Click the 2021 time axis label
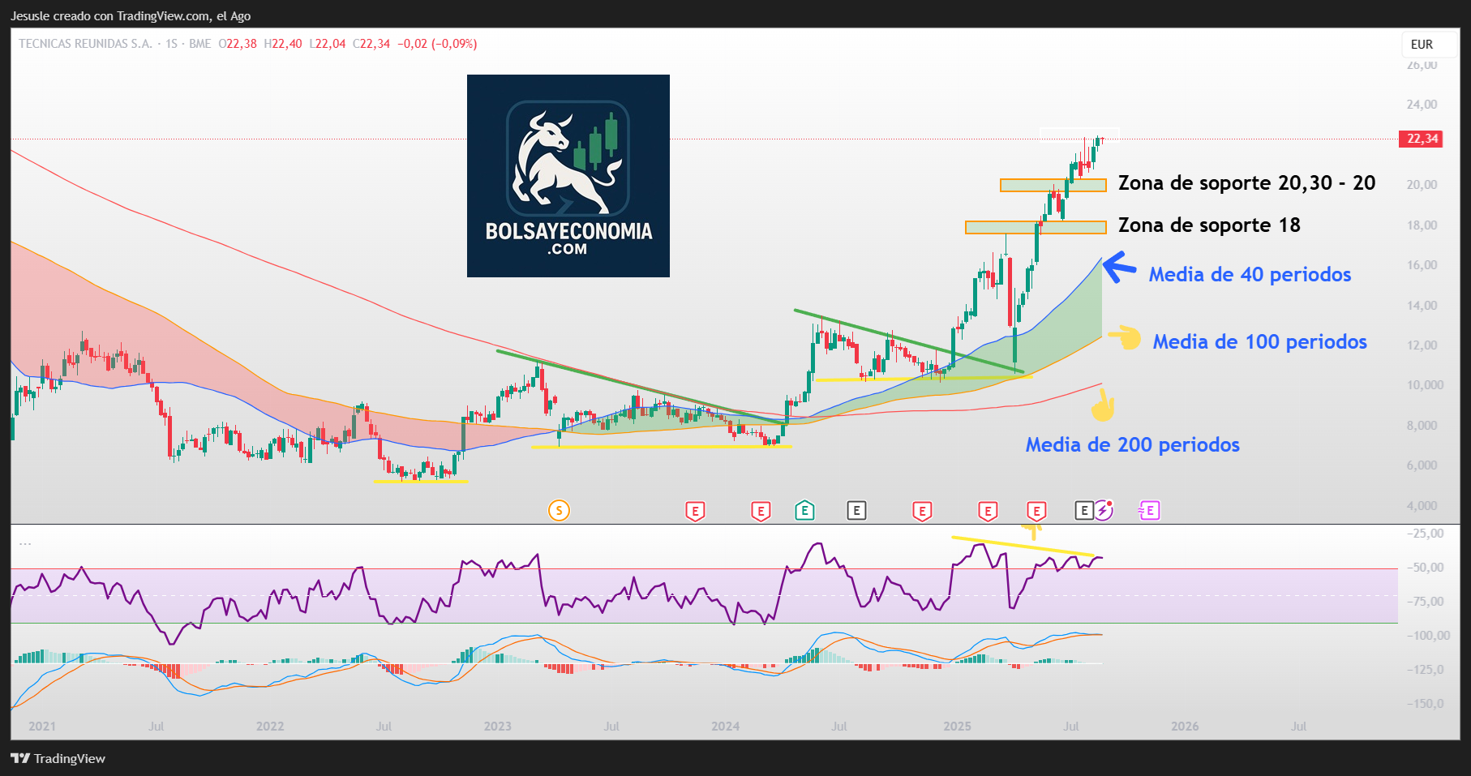The width and height of the screenshot is (1471, 776). [x=42, y=727]
